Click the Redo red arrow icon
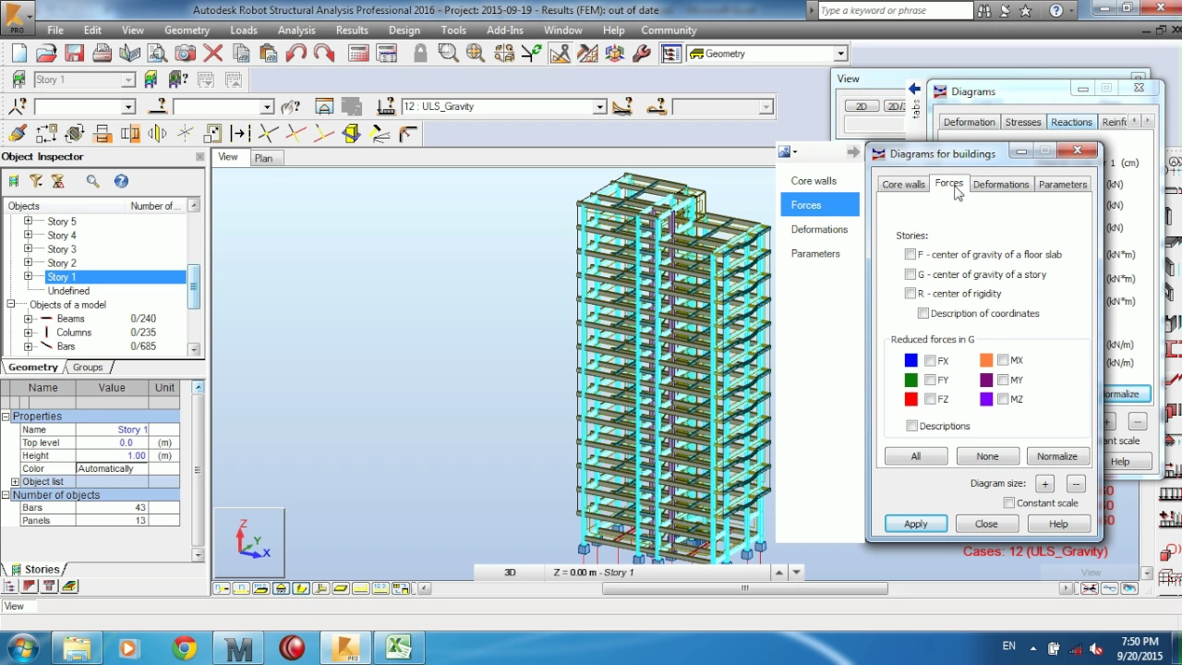Viewport: 1182px width, 665px height. 324,54
